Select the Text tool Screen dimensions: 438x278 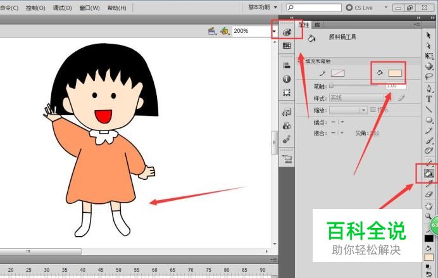[429, 99]
